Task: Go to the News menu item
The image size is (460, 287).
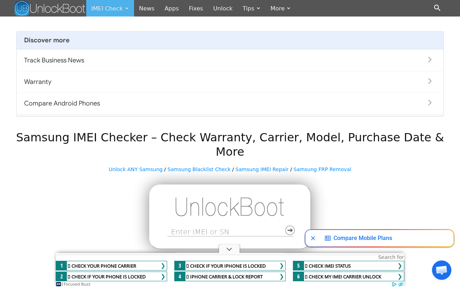Action: [147, 8]
